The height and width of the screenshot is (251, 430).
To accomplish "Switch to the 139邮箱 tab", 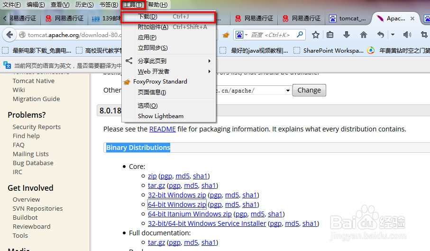I will [x=106, y=19].
